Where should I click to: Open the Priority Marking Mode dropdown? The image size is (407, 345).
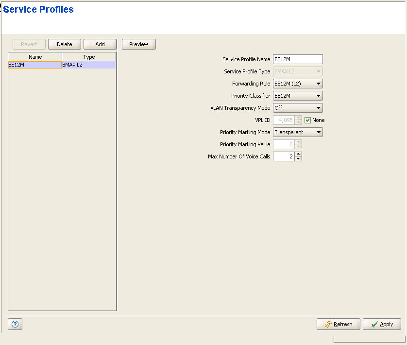click(x=298, y=132)
